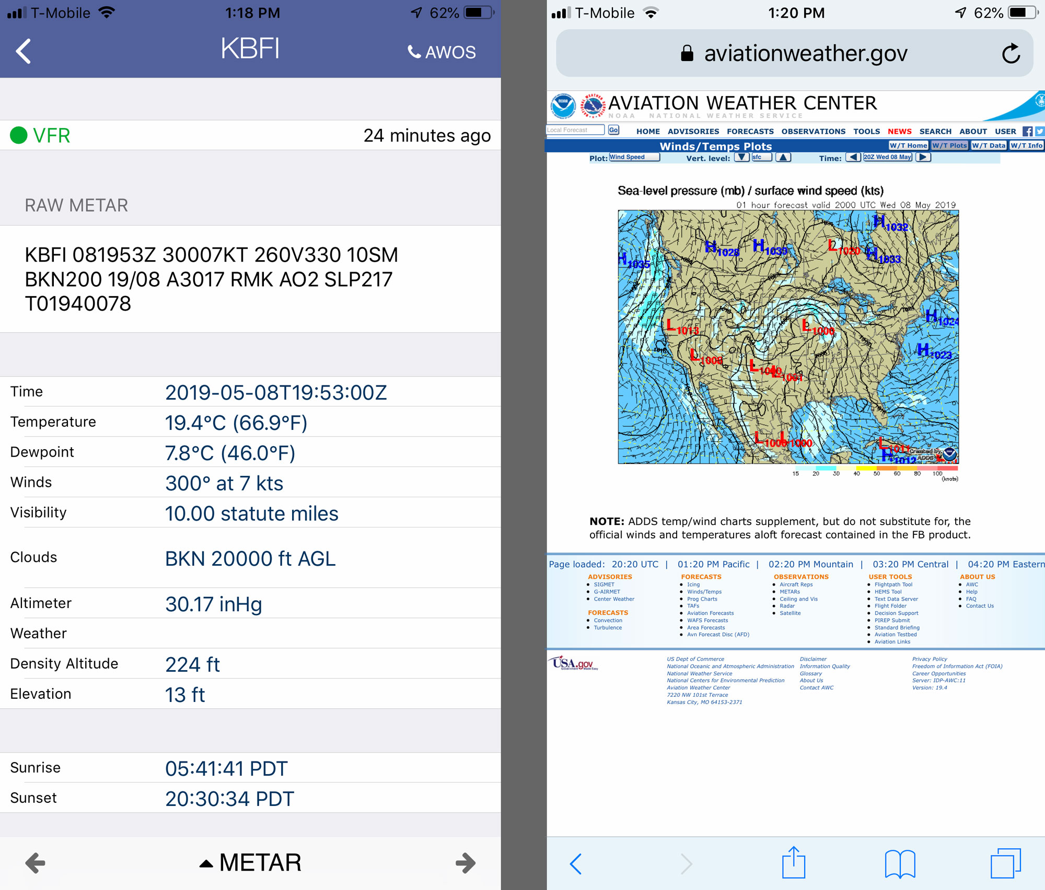Open the G-AIRMET link
The image size is (1045, 890).
607,592
